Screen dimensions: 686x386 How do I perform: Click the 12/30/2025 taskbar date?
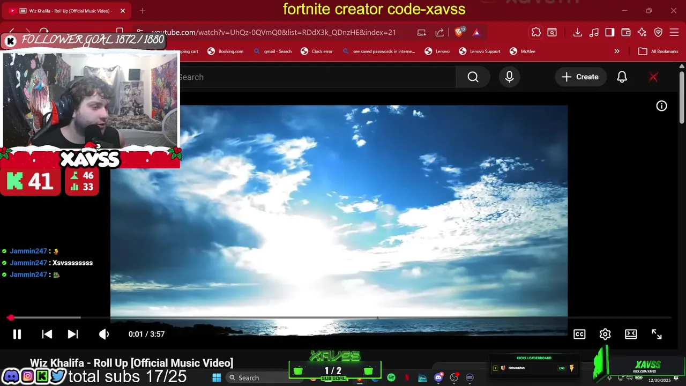click(659, 380)
